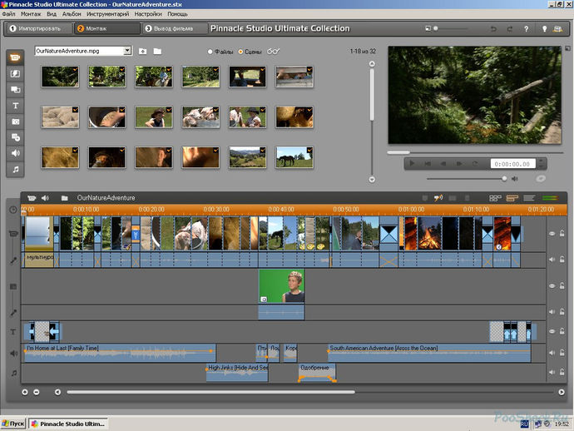
Task: Open the Инструментарий menu
Action: click(x=107, y=14)
